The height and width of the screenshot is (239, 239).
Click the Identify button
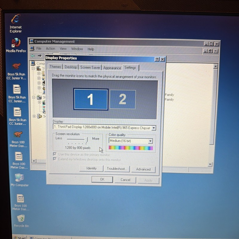click(91, 168)
